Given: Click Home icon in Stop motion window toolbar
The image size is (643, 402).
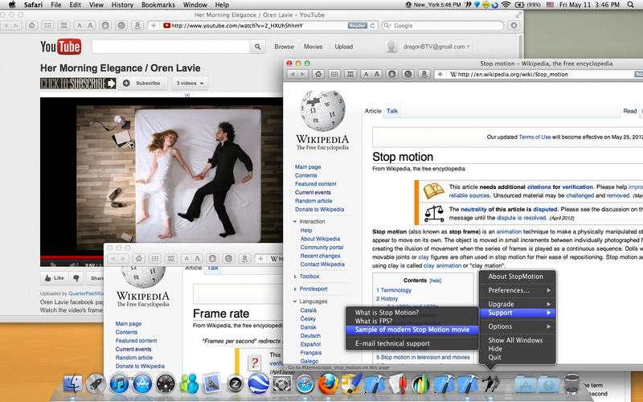Looking at the screenshot, I should pos(318,74).
